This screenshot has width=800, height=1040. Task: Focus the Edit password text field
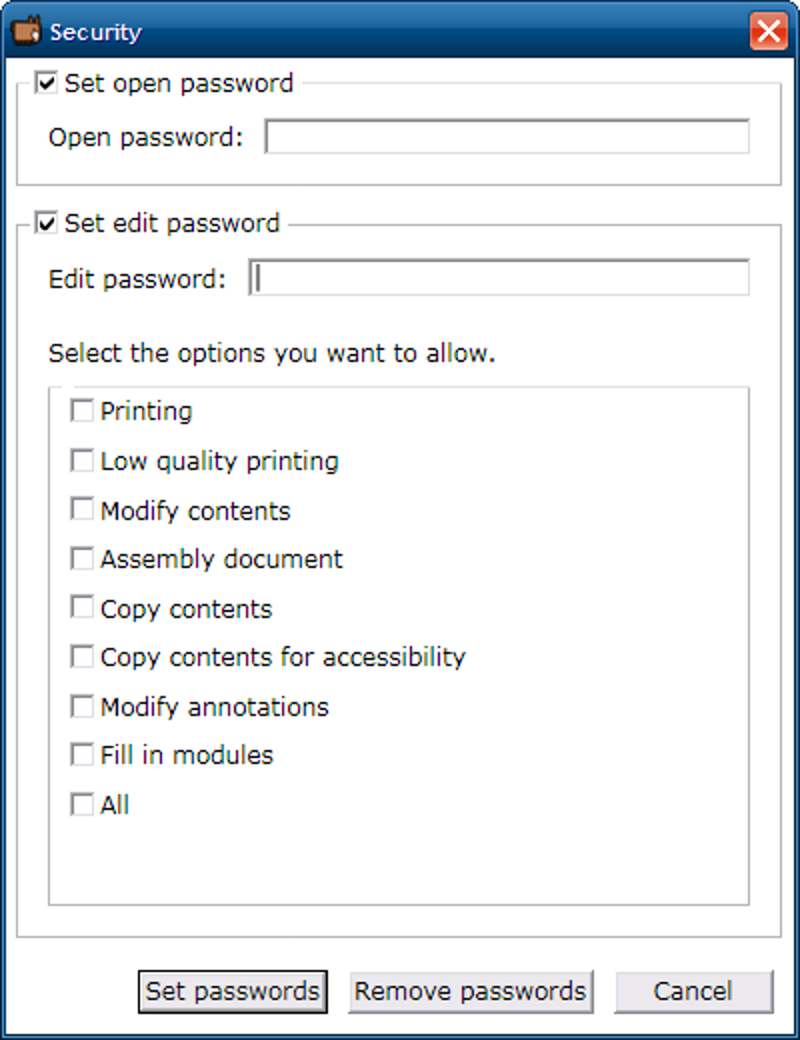[x=499, y=278]
